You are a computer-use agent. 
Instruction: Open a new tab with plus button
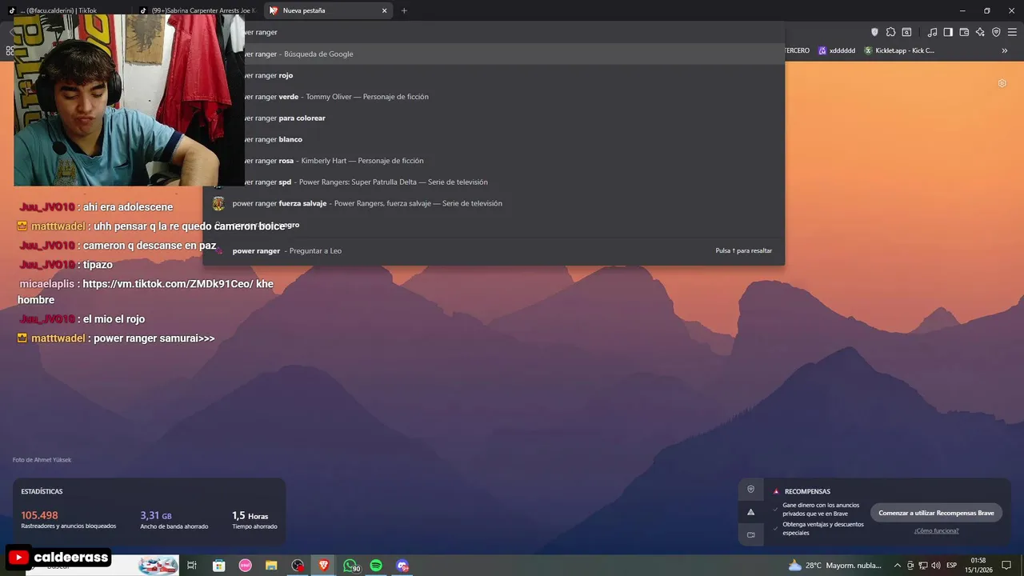pyautogui.click(x=404, y=10)
